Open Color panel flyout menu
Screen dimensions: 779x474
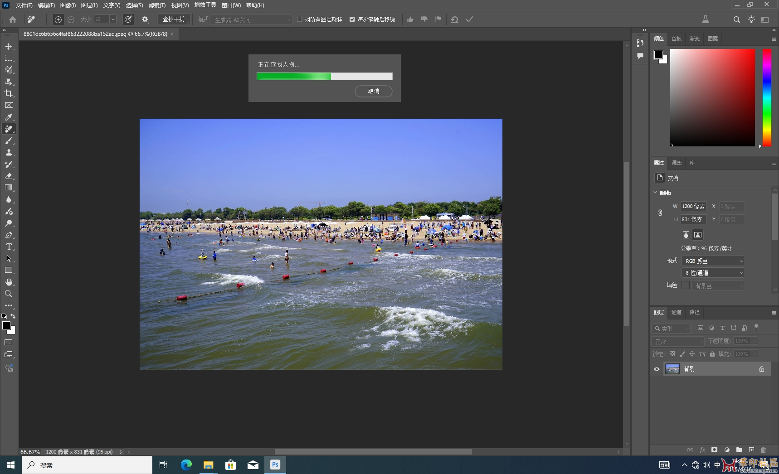point(774,39)
